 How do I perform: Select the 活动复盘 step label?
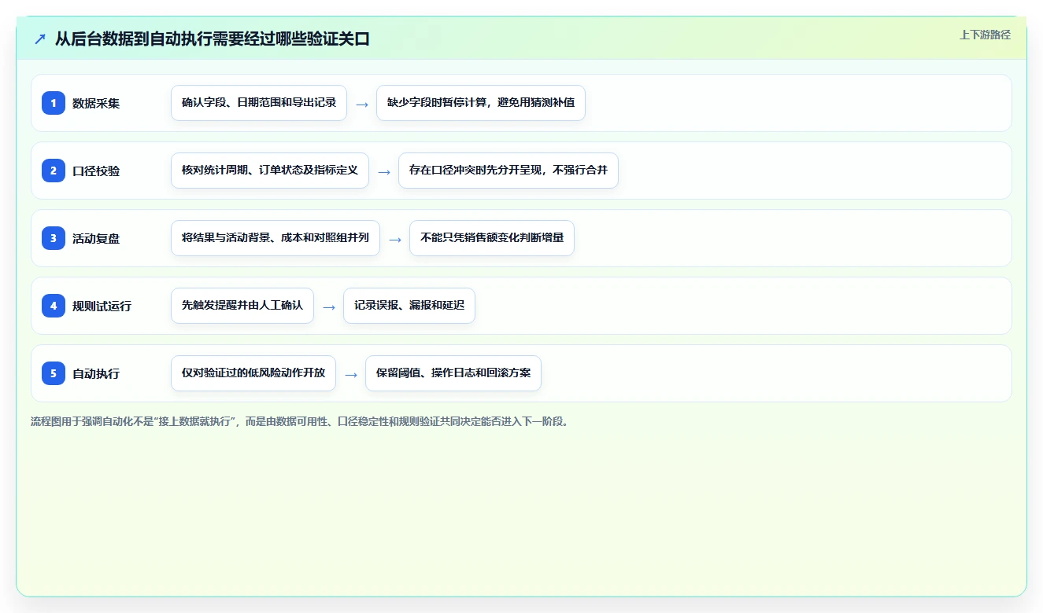96,238
